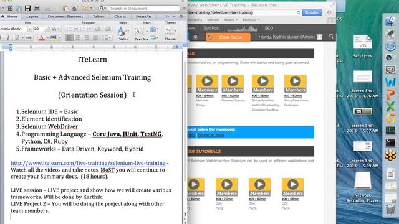399x224 pixels.
Task: Toggle Underline formatting in Word
Action: pyautogui.click(x=17, y=37)
